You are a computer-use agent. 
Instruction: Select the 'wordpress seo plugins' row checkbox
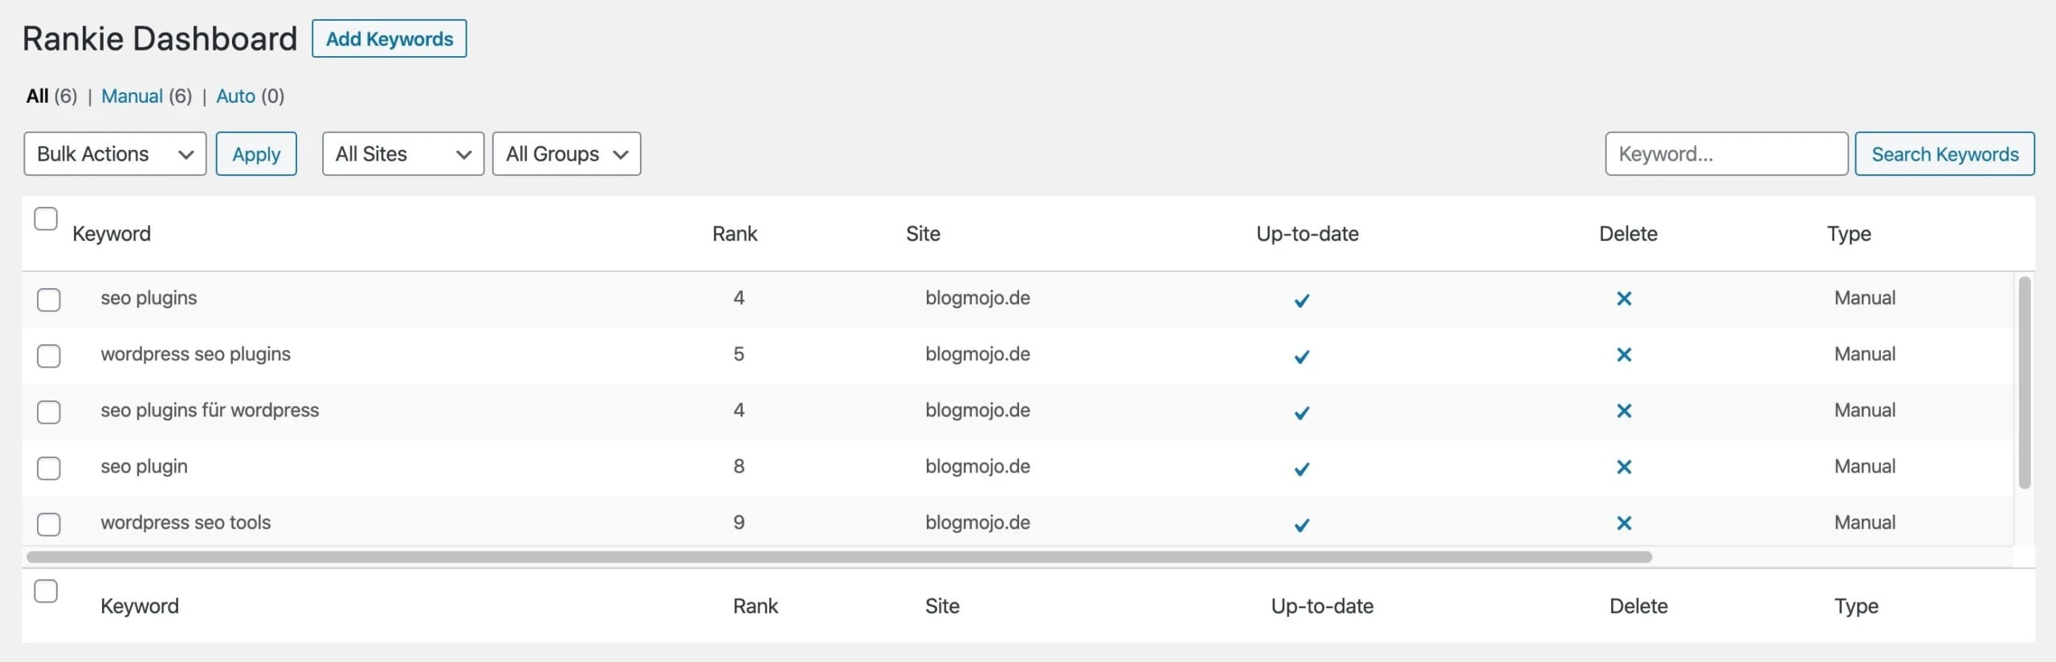(x=49, y=355)
